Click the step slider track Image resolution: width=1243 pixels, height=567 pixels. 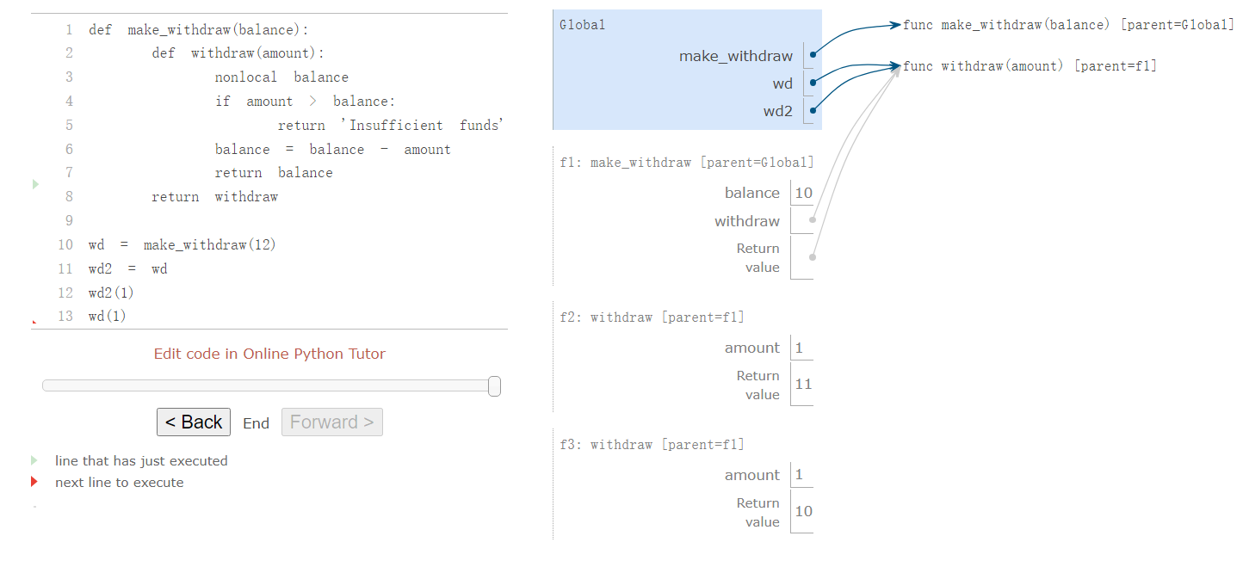click(270, 386)
